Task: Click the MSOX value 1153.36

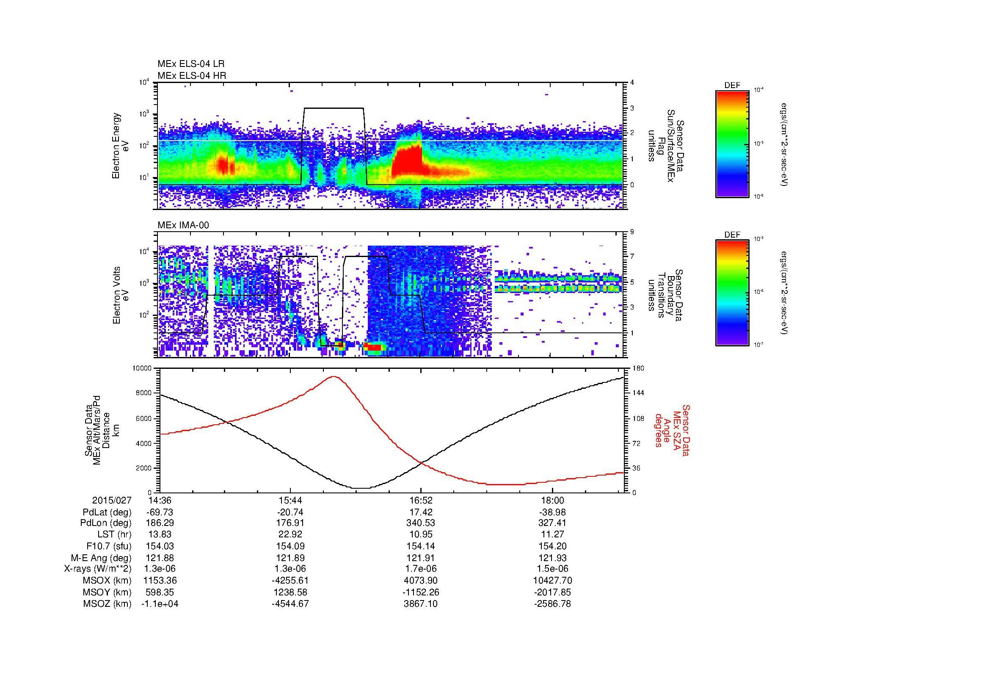Action: 160,581
